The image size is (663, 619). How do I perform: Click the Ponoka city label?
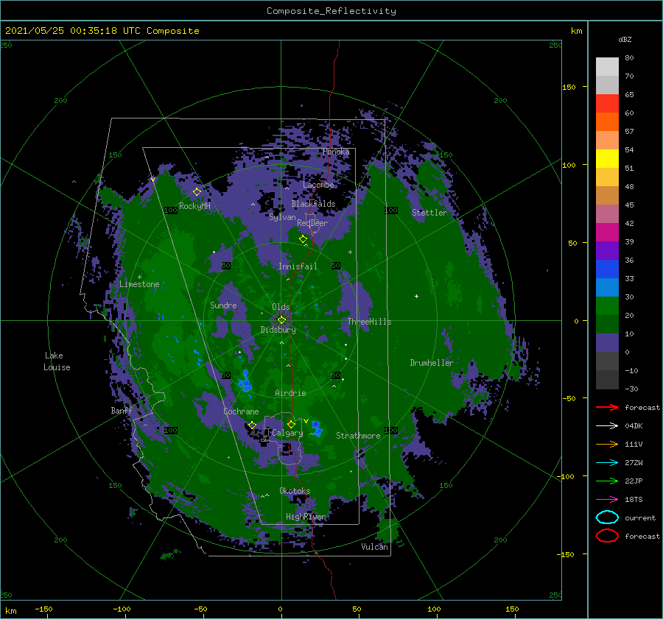[336, 152]
